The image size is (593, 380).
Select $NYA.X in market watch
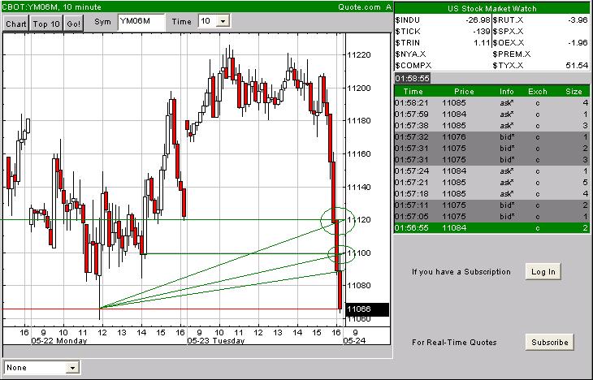(410, 54)
